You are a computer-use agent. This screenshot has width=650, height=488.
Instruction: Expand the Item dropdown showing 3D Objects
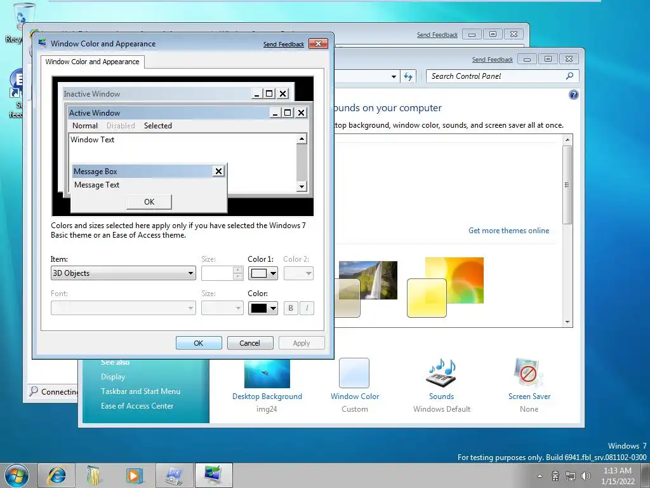point(123,273)
